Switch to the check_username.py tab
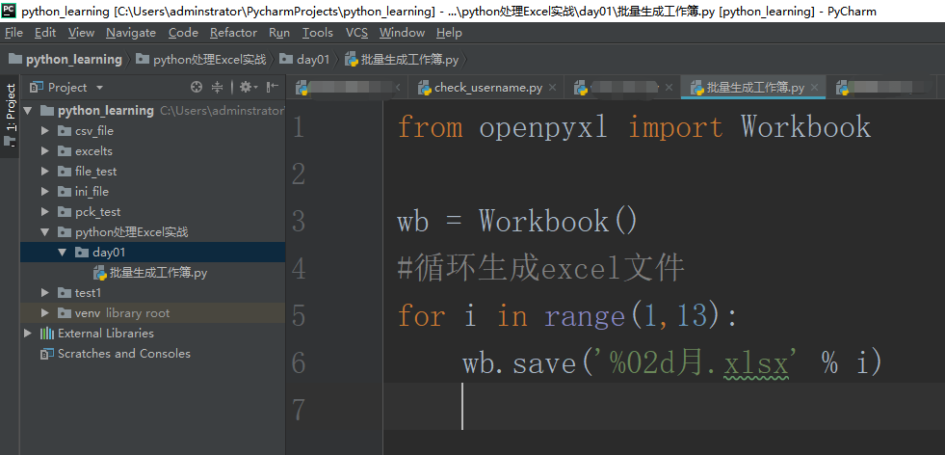 click(x=488, y=88)
